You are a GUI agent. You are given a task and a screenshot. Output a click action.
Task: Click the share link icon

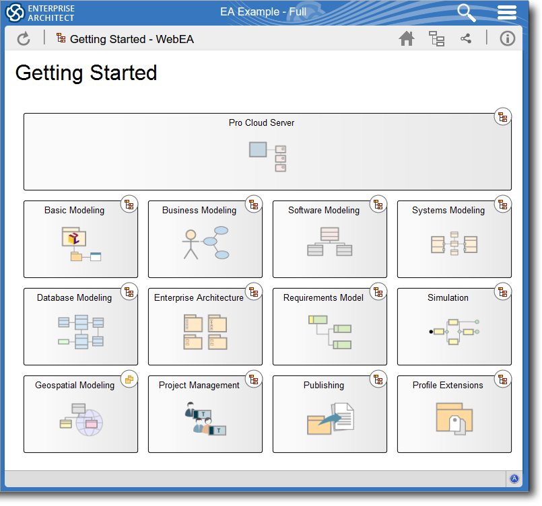(466, 39)
